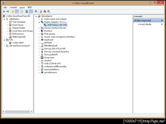This screenshot has height=124, width=166.
Task: Click the Computer Management title bar icon
Action: (x=3, y=3)
